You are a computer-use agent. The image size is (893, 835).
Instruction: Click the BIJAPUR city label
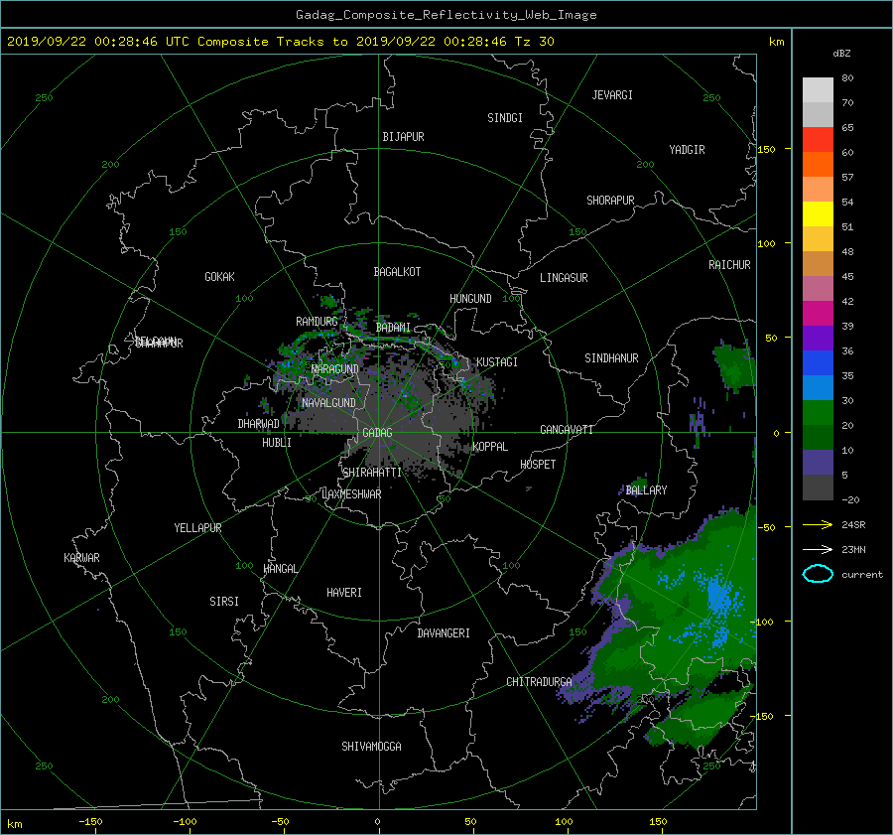[403, 137]
